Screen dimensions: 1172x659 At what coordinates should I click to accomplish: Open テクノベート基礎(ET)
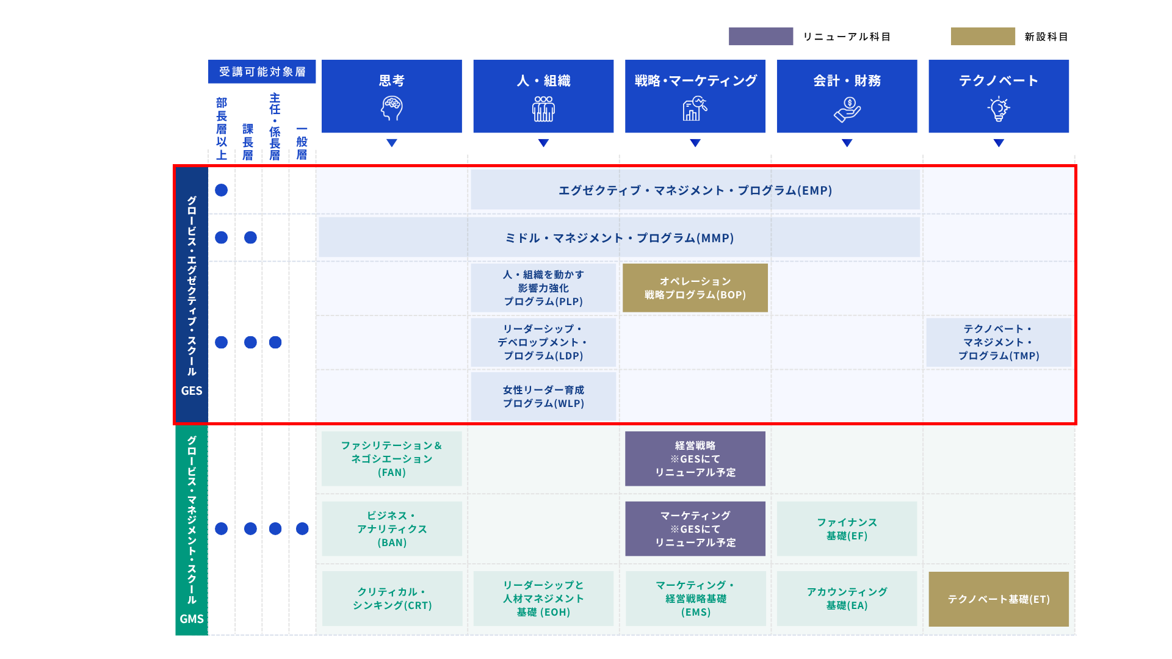[x=999, y=599]
